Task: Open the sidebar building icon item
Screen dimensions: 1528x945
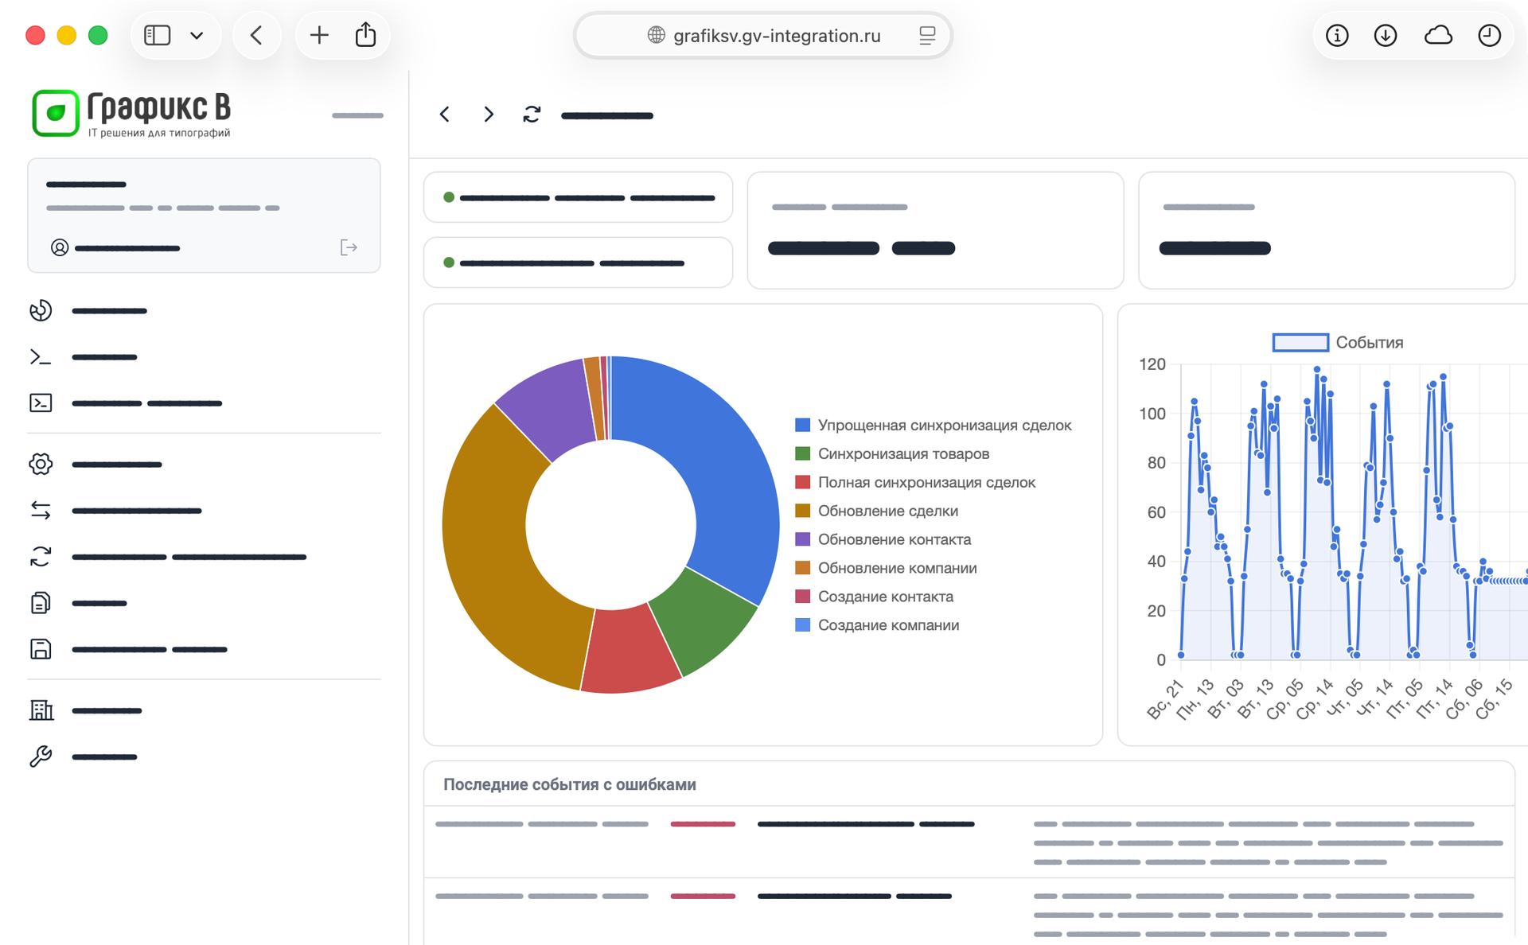Action: pos(41,710)
